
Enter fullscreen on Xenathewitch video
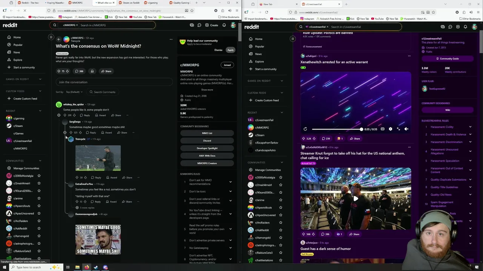click(x=398, y=129)
